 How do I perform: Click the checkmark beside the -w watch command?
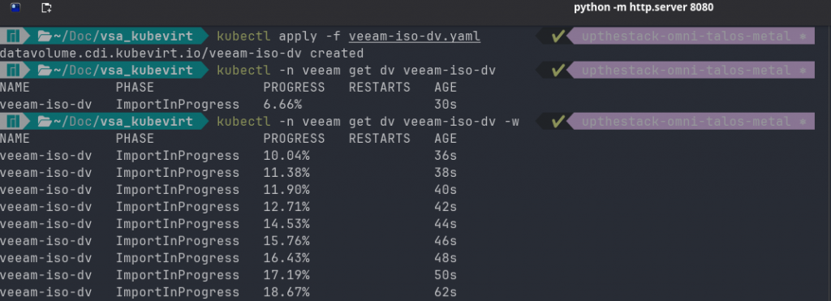[x=558, y=122]
